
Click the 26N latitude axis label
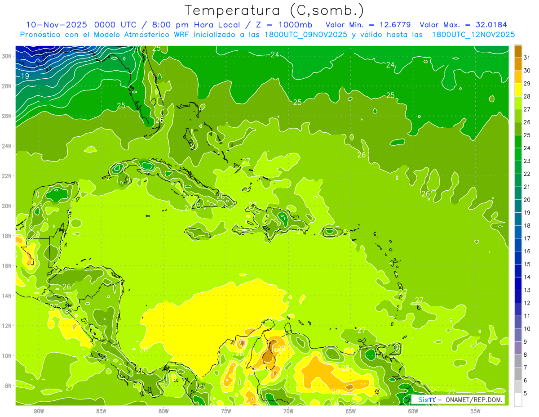pyautogui.click(x=7, y=116)
